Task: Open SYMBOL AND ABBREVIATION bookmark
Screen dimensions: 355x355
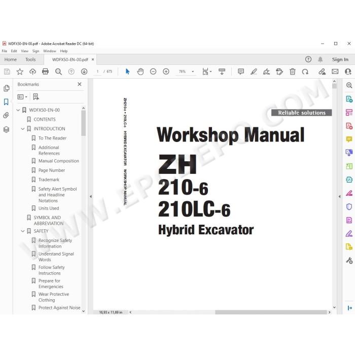Action: [x=49, y=221]
